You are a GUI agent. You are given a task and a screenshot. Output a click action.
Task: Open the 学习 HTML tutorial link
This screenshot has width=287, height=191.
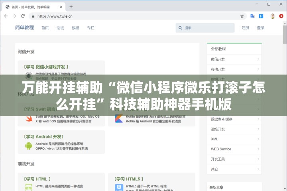[x=37, y=179]
